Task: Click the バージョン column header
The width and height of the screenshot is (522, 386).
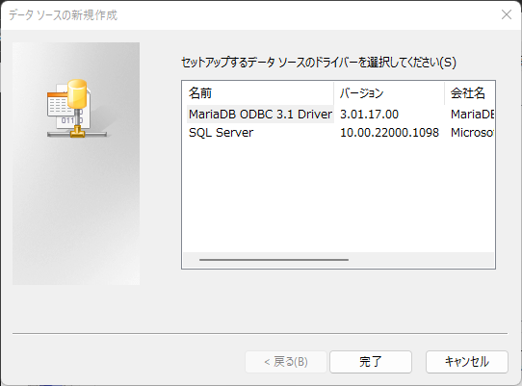Action: [x=389, y=92]
